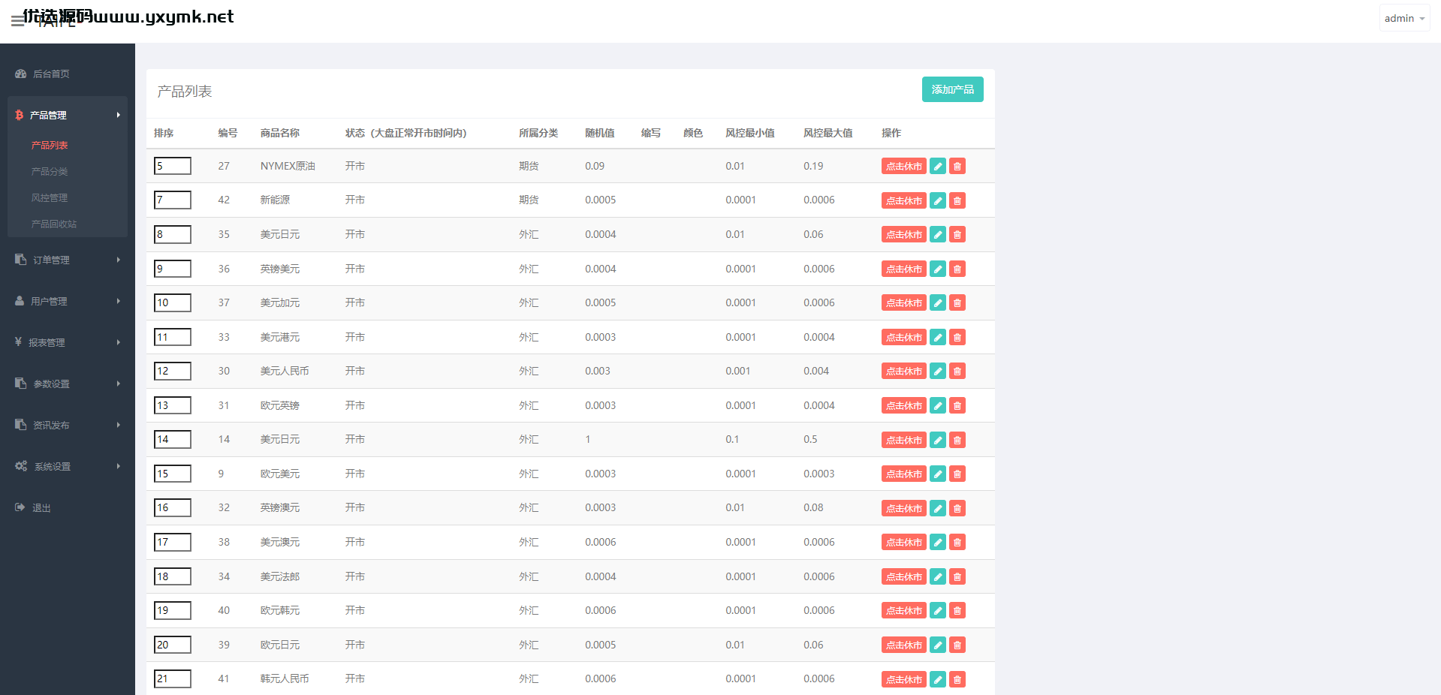Delete 欧元英镑 row trash icon

[957, 405]
